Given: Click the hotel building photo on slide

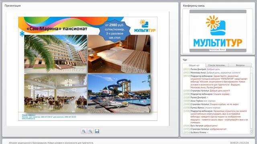Looking at the screenshot, I should (x=55, y=54).
